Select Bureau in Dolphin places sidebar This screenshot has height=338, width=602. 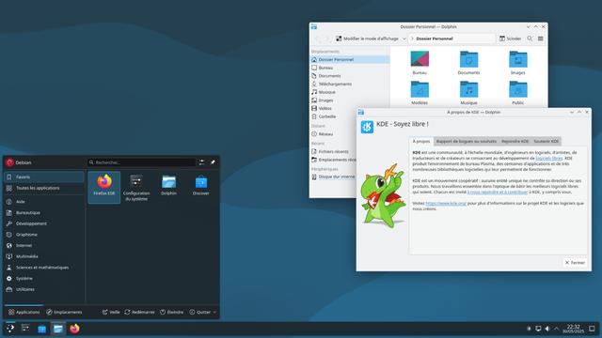[x=350, y=68]
